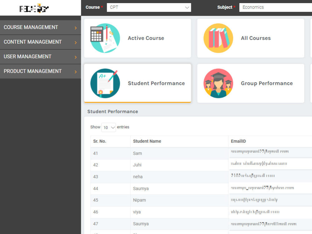Screen dimensions: 312x234
Task: Click serial number 42 cell
Action: point(110,165)
